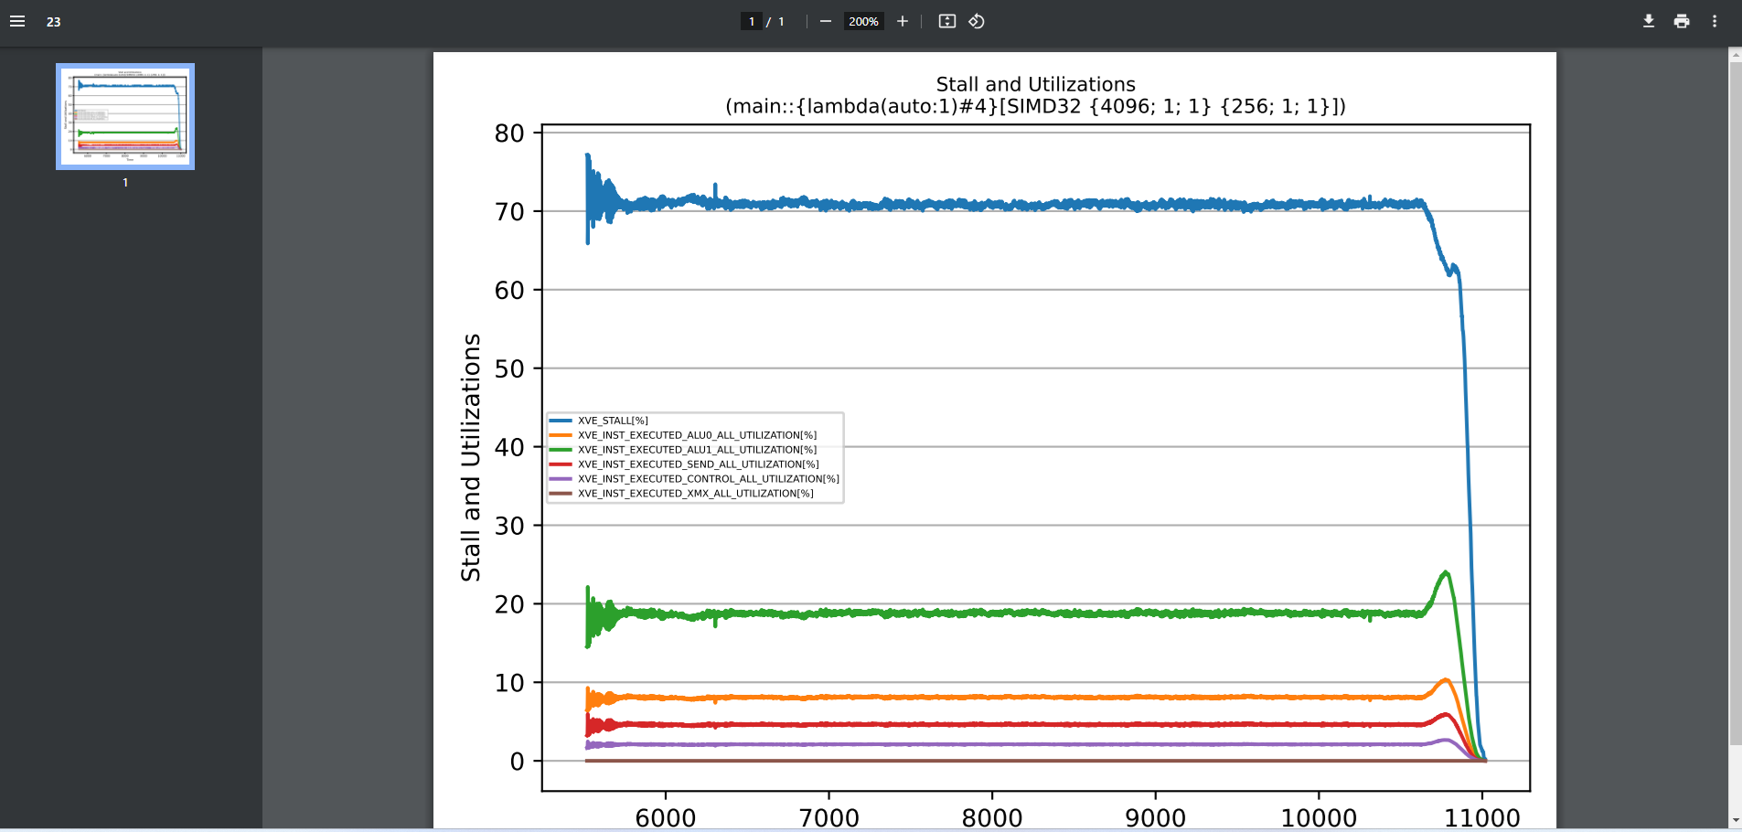Click the y-axis label 'Stall and Utilizations'
The image size is (1742, 832).
(471, 457)
